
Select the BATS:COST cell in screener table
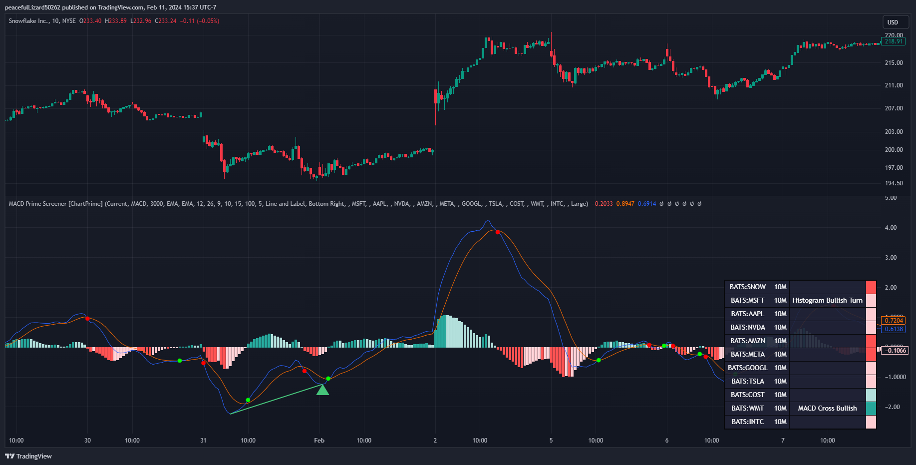coord(747,395)
